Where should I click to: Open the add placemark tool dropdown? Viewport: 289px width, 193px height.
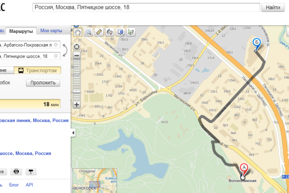[120, 32]
